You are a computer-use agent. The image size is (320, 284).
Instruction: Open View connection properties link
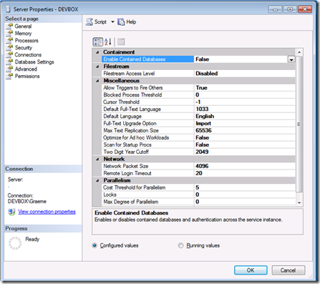coord(47,212)
